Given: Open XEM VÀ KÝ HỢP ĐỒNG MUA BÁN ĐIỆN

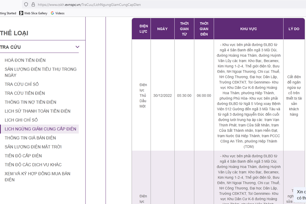Looking at the screenshot, I should [37, 177].
